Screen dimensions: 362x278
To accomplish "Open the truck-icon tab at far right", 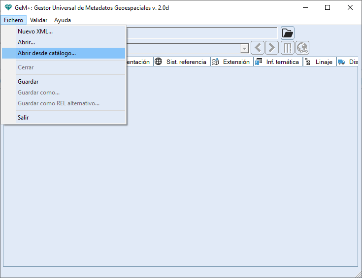I will [348, 62].
